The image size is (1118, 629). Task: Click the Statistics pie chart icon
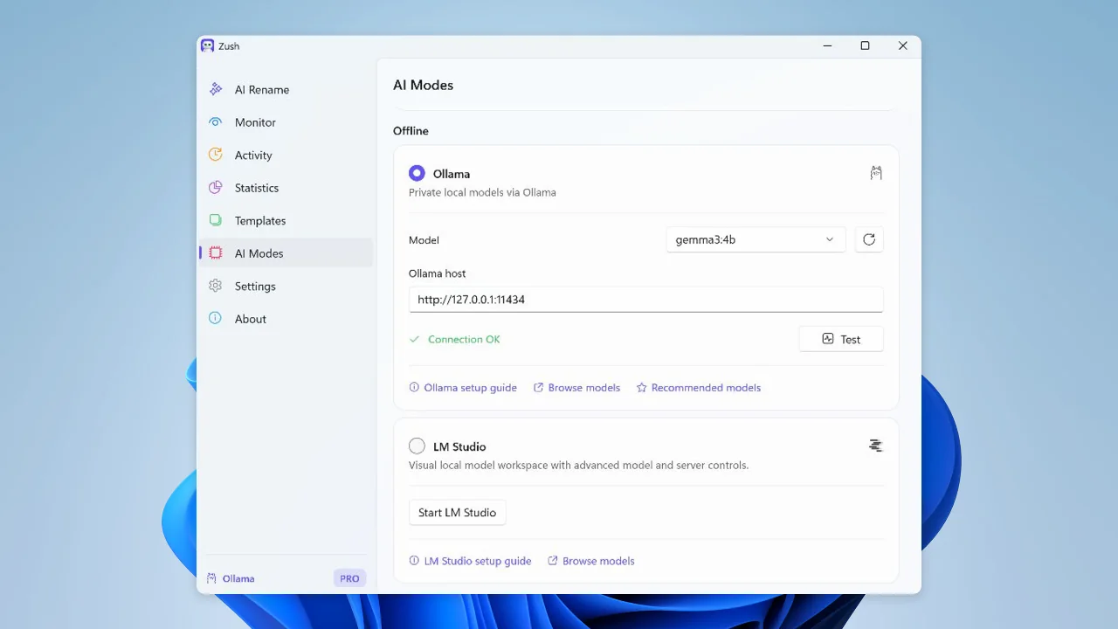coord(215,188)
